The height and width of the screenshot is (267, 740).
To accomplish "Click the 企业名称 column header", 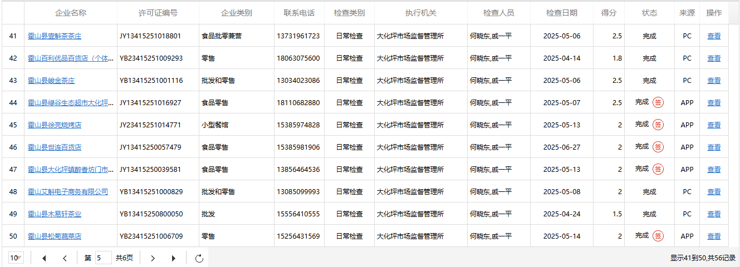I will (71, 13).
